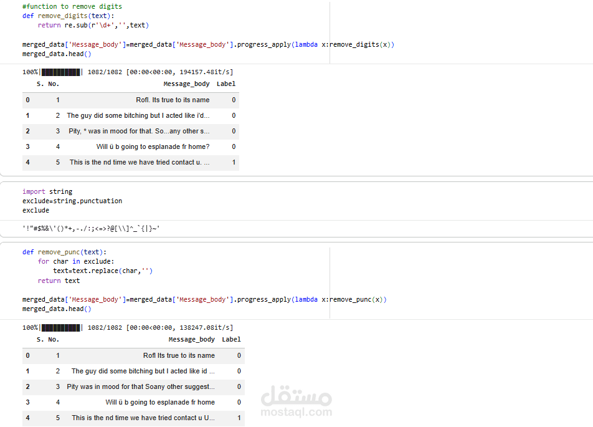This screenshot has width=593, height=427.
Task: Click 'S. No.' header above 'Rofl. Its true' row
Action: pyautogui.click(x=47, y=84)
